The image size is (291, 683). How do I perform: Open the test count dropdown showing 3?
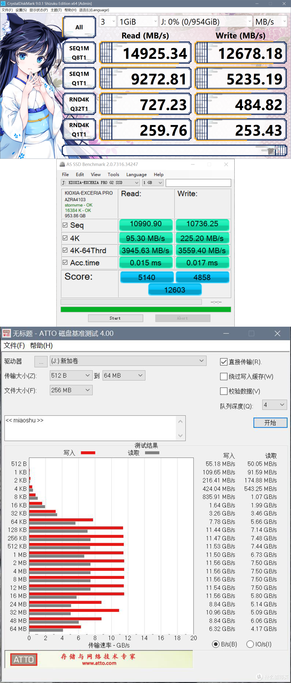pos(108,21)
